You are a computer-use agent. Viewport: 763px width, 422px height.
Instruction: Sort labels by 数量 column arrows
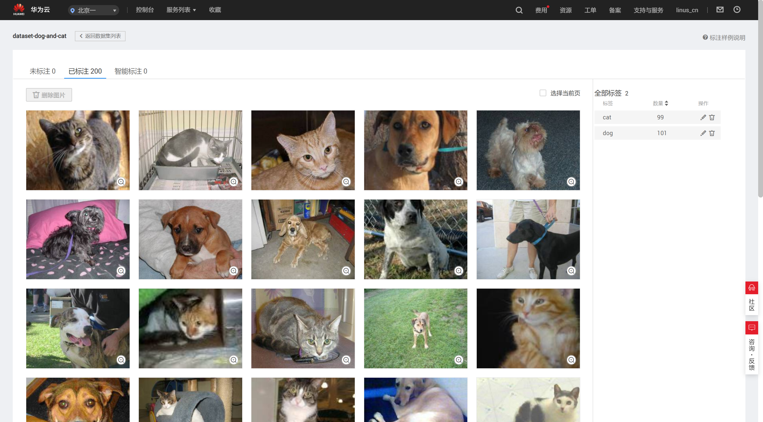point(666,103)
